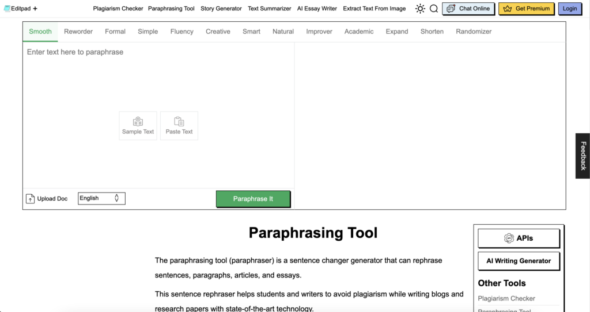Image resolution: width=590 pixels, height=312 pixels.
Task: Click the plus icon beside Editpad
Action: pos(35,8)
